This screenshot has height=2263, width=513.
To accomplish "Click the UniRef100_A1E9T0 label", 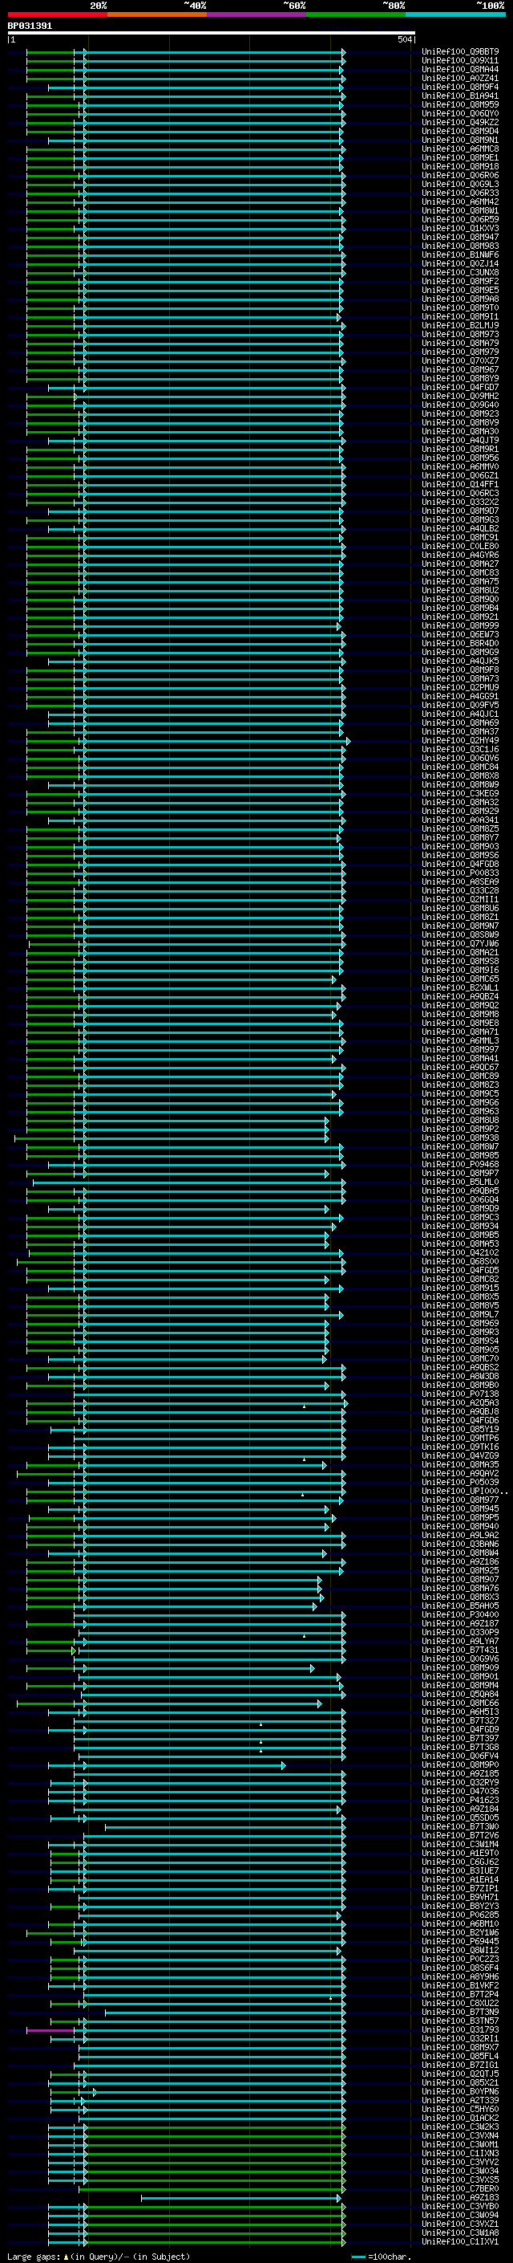I will click(x=459, y=1853).
